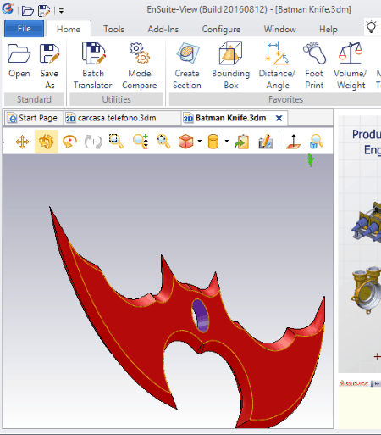The width and height of the screenshot is (381, 435).
Task: Select the dynamic zoom in/out tool
Action: [x=141, y=142]
